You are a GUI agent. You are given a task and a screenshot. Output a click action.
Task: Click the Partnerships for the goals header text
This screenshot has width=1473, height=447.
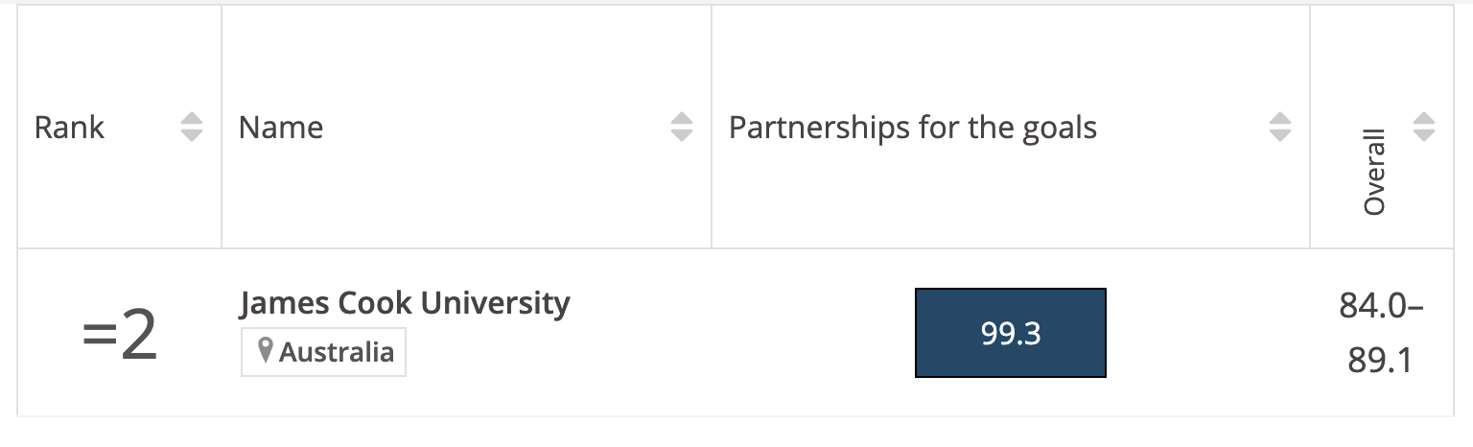(x=912, y=128)
